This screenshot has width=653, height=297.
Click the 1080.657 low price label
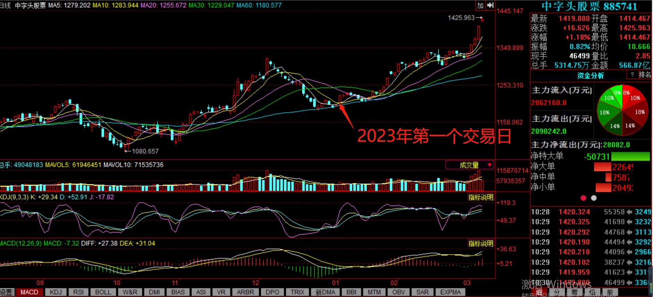pos(145,151)
